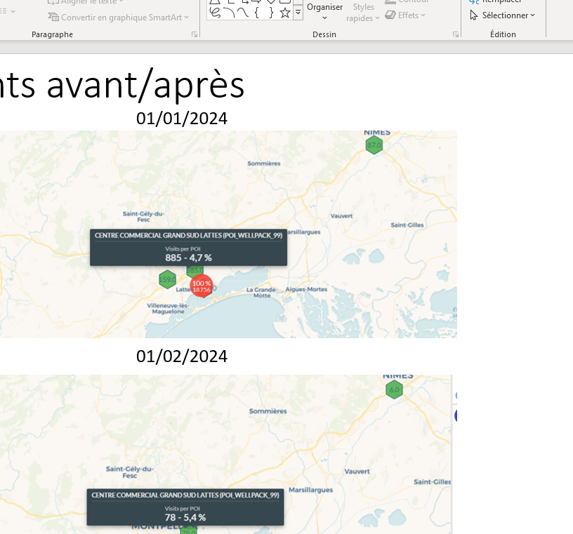Open the Styles rapides dropdown

coord(363,13)
